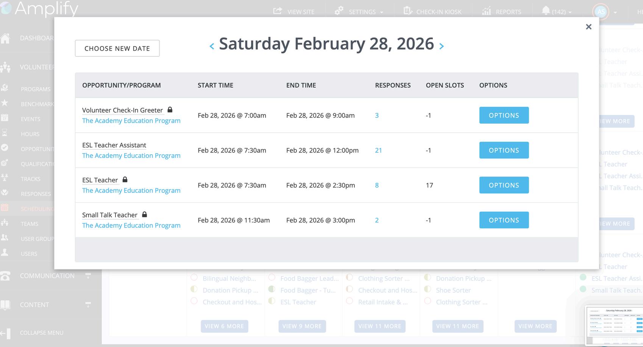
Task: View the 3 responses for Check-In Greeter
Action: pyautogui.click(x=377, y=115)
